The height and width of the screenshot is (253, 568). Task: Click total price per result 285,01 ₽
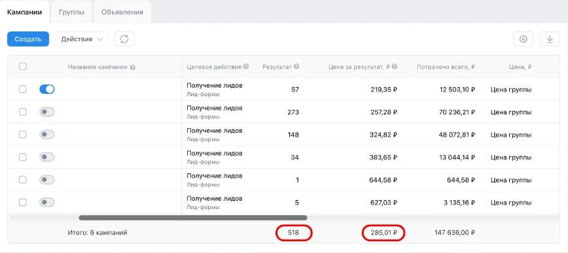[x=384, y=233]
